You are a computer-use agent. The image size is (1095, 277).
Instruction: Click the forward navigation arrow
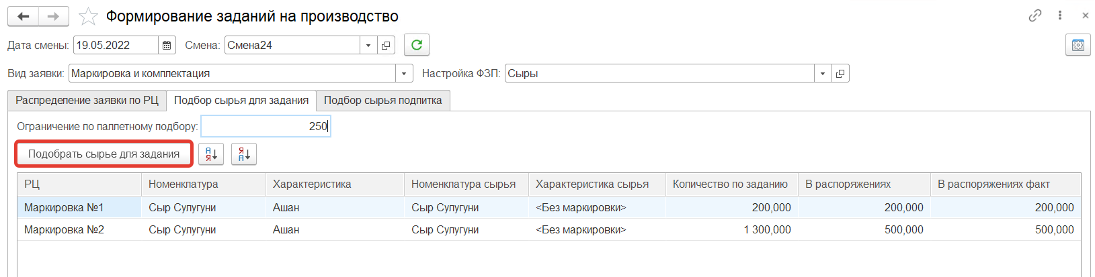coord(54,16)
